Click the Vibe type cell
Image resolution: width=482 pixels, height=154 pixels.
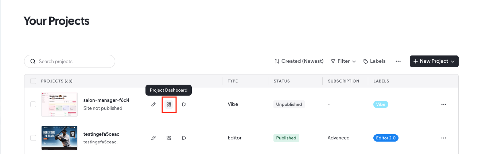point(233,104)
